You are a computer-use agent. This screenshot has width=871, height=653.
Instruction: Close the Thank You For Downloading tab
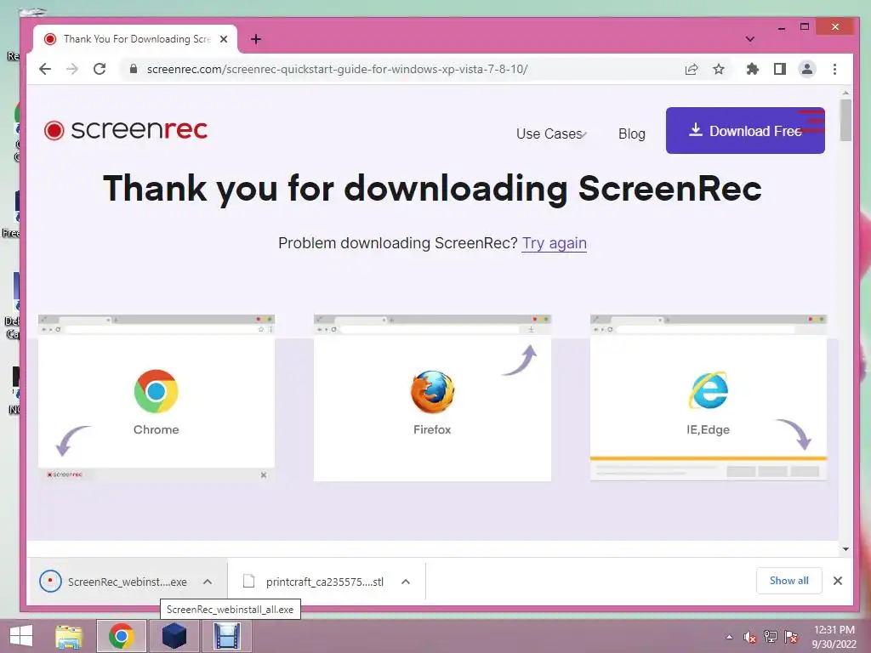coord(224,39)
